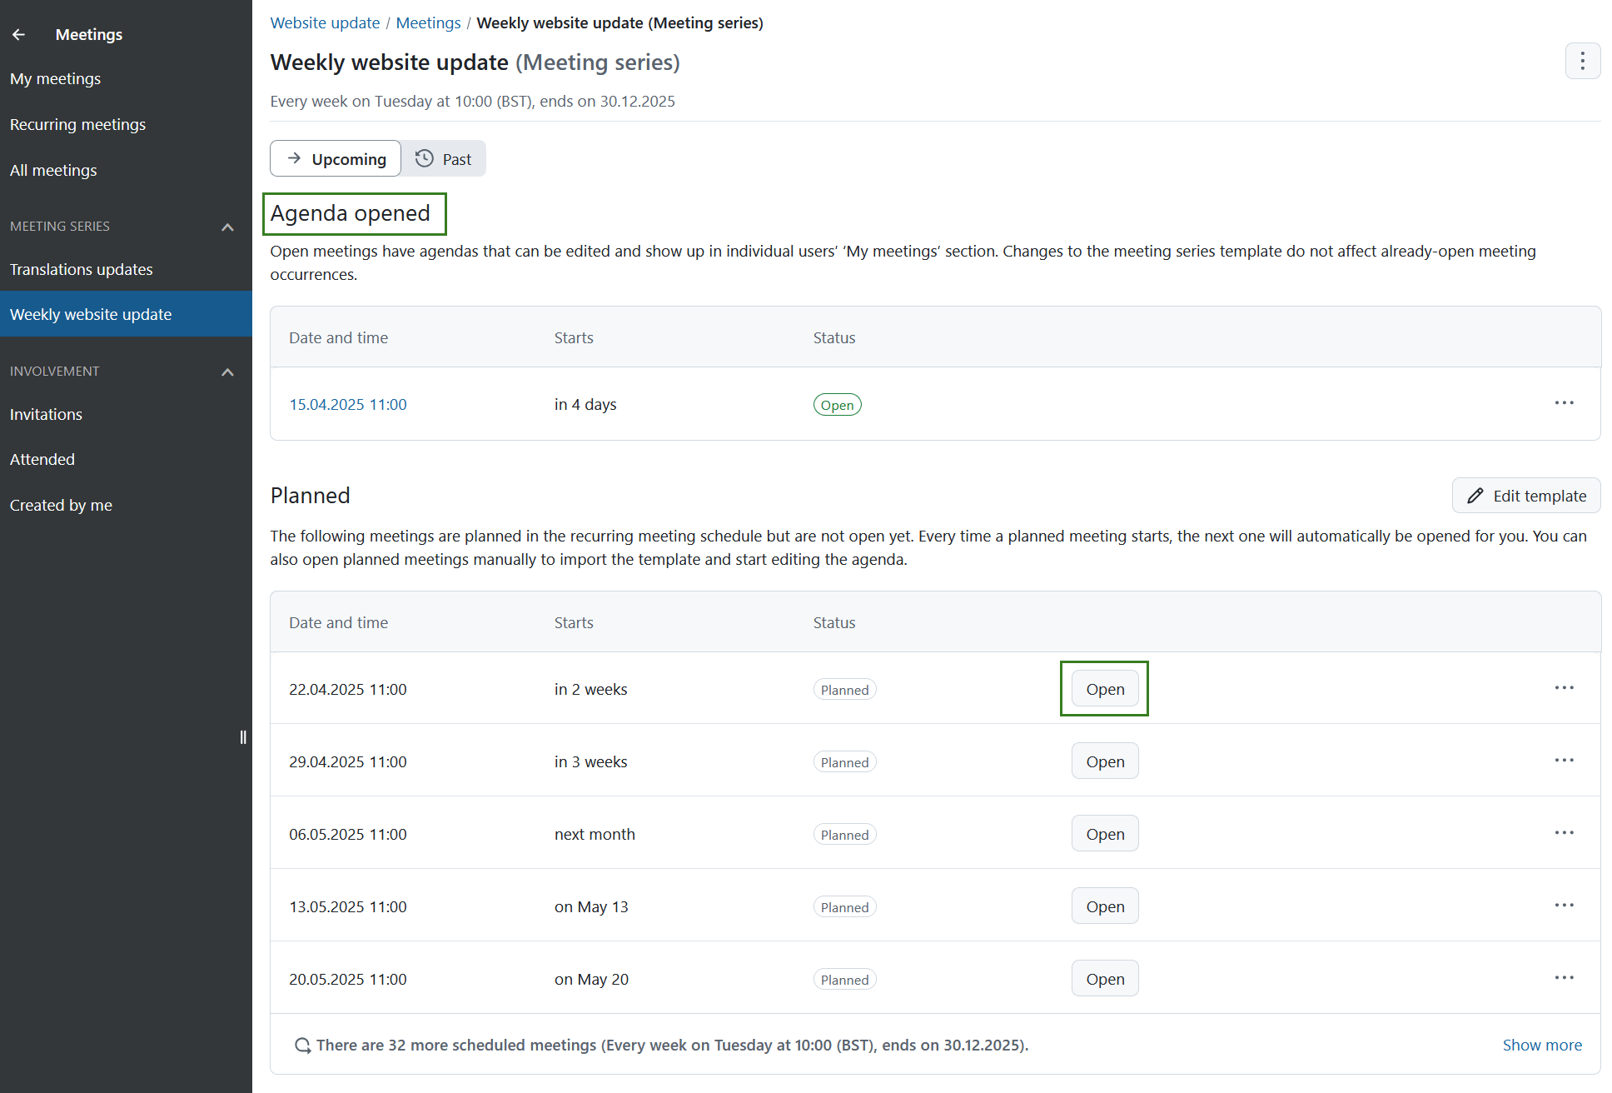
Task: Open the ellipsis menu for the 22.04.2025 row
Action: (x=1564, y=687)
